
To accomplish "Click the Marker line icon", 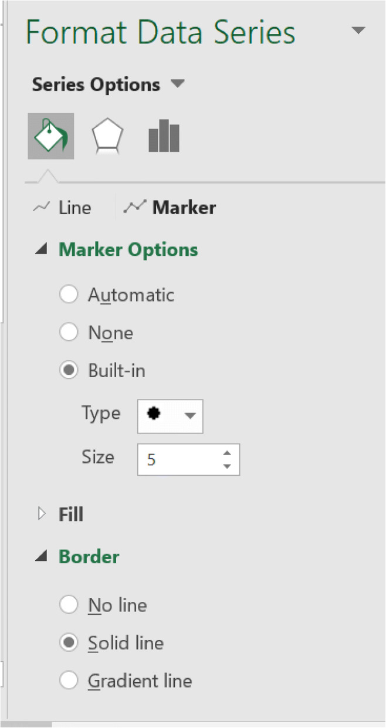I will (x=134, y=208).
